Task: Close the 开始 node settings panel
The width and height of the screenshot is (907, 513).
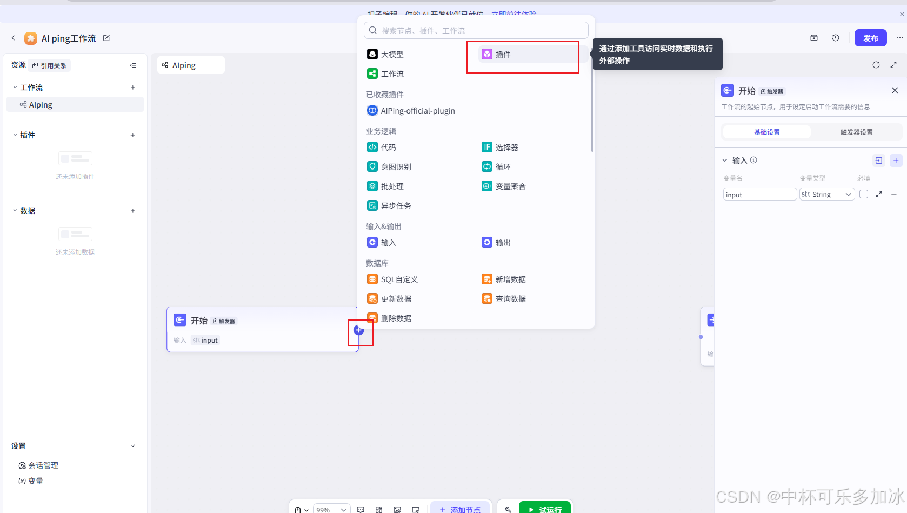Action: (x=895, y=90)
